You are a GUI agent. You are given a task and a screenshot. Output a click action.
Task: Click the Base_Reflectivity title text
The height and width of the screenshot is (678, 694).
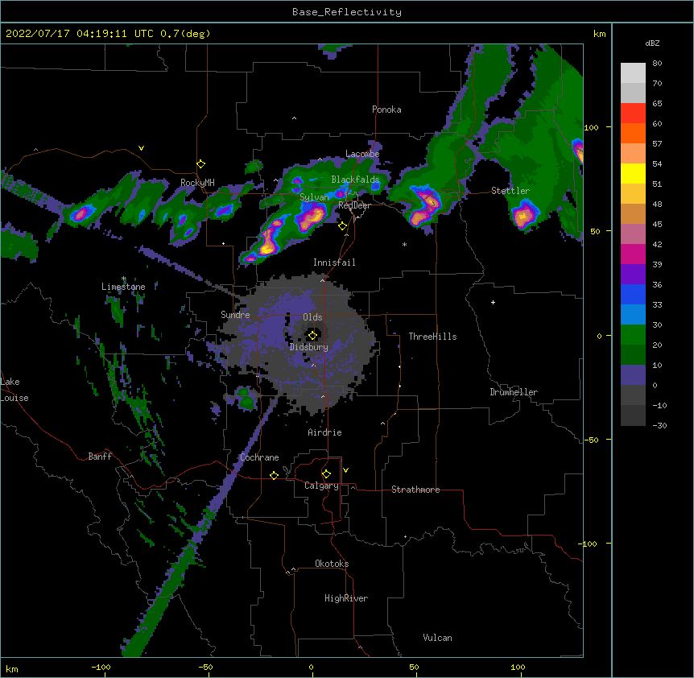point(346,12)
